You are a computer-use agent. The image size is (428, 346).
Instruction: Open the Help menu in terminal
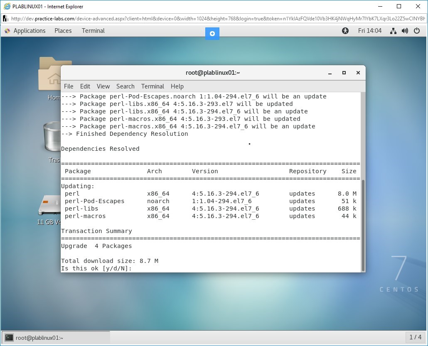coord(177,86)
